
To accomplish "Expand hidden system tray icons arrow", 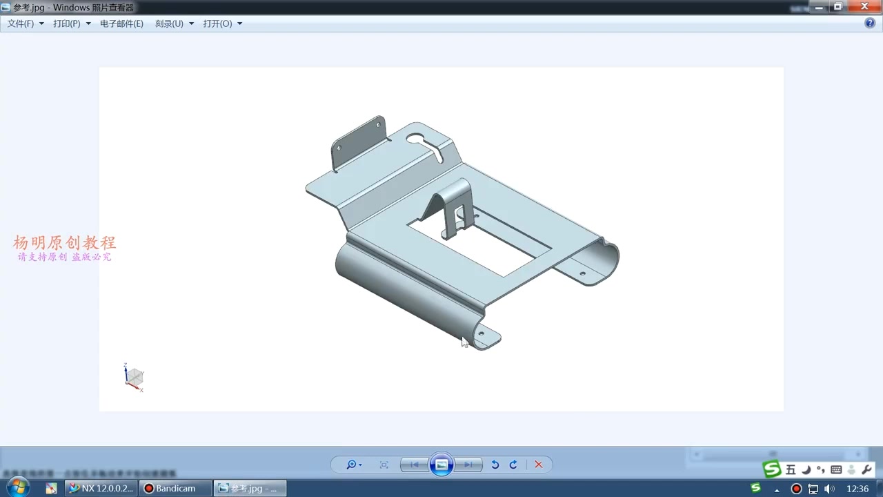I will click(777, 489).
